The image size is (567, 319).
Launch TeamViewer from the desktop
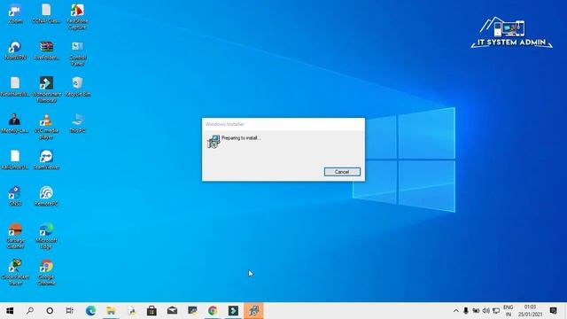pos(46,159)
